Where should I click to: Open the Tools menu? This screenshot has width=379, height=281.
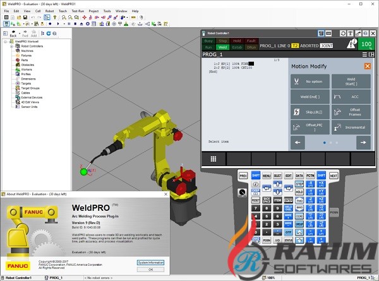point(107,11)
